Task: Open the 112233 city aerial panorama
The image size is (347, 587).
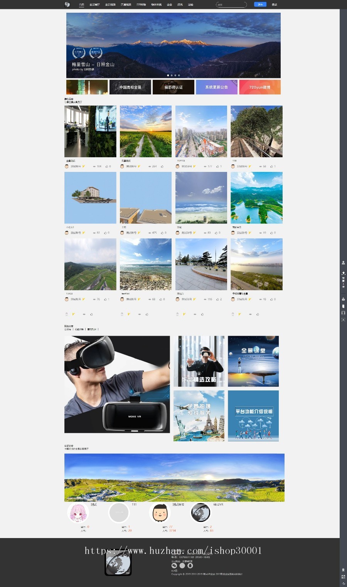Action: (x=201, y=131)
